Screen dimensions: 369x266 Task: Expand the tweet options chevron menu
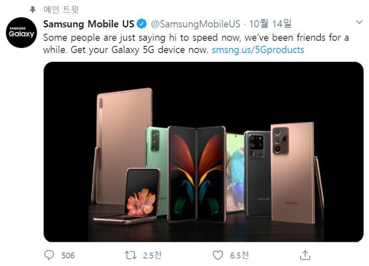pos(359,22)
